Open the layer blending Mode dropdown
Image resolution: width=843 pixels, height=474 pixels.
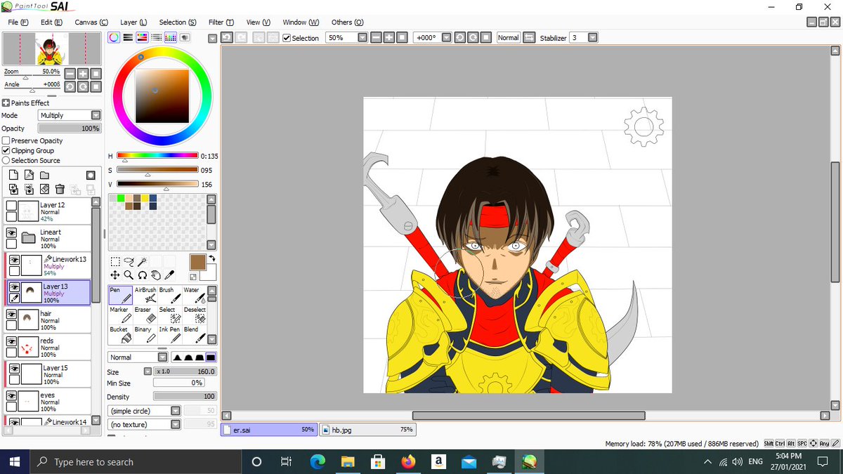(x=70, y=115)
